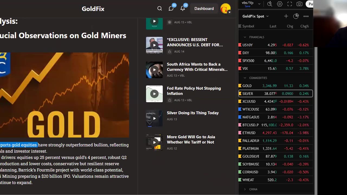Click the GOLD last price 3,346.99

pos(269,86)
